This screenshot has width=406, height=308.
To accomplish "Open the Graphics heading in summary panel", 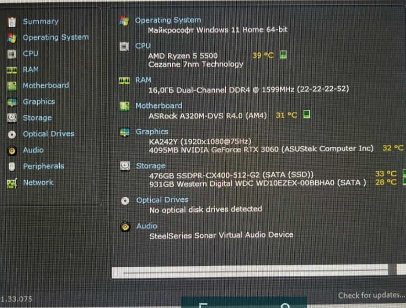I will (152, 131).
